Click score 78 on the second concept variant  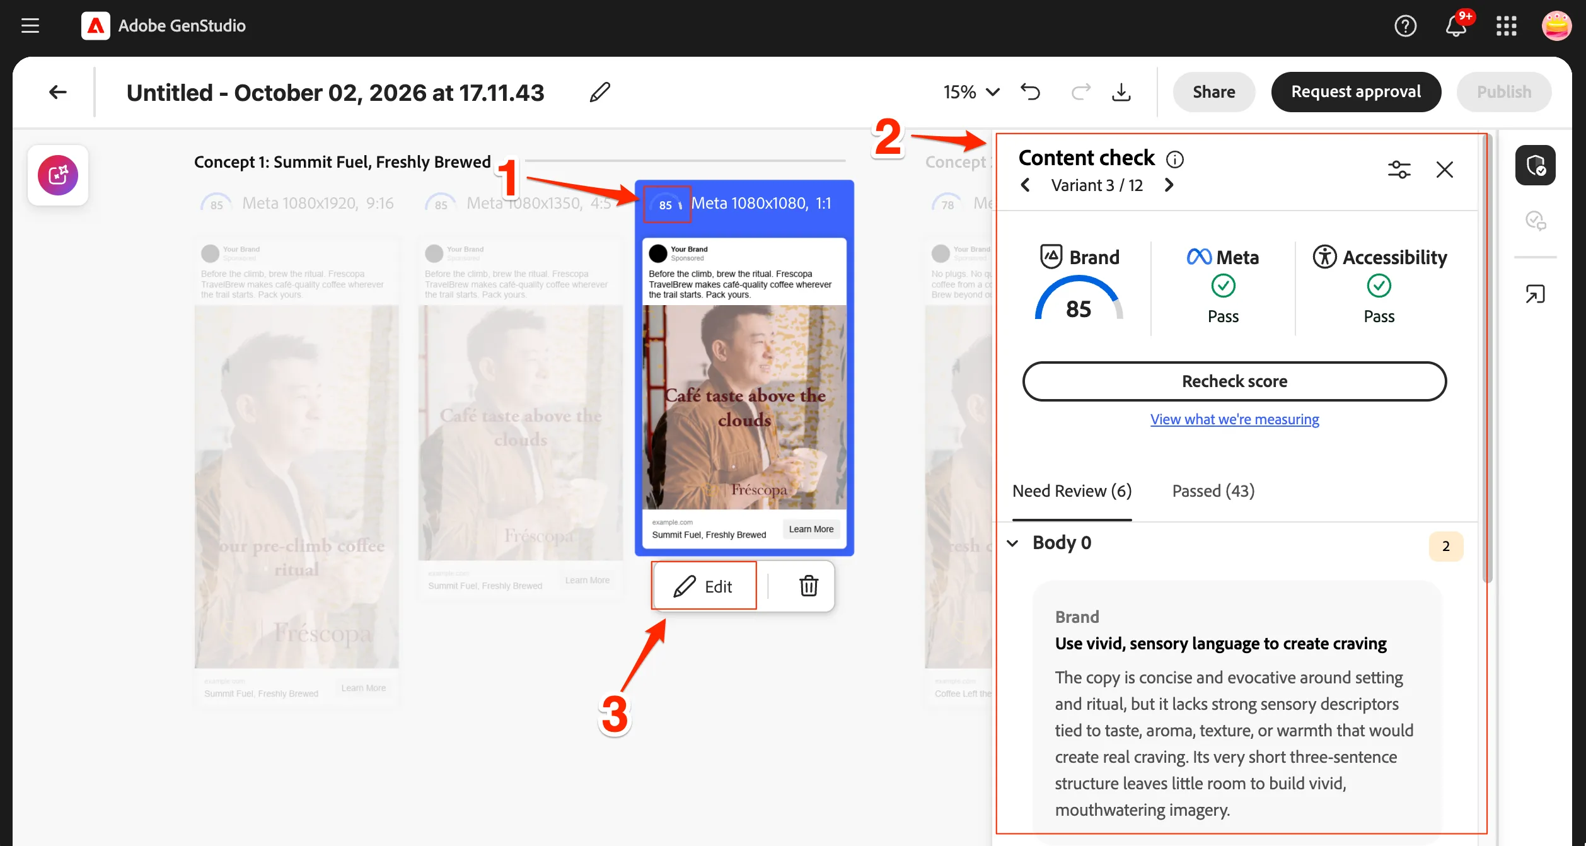coord(947,204)
